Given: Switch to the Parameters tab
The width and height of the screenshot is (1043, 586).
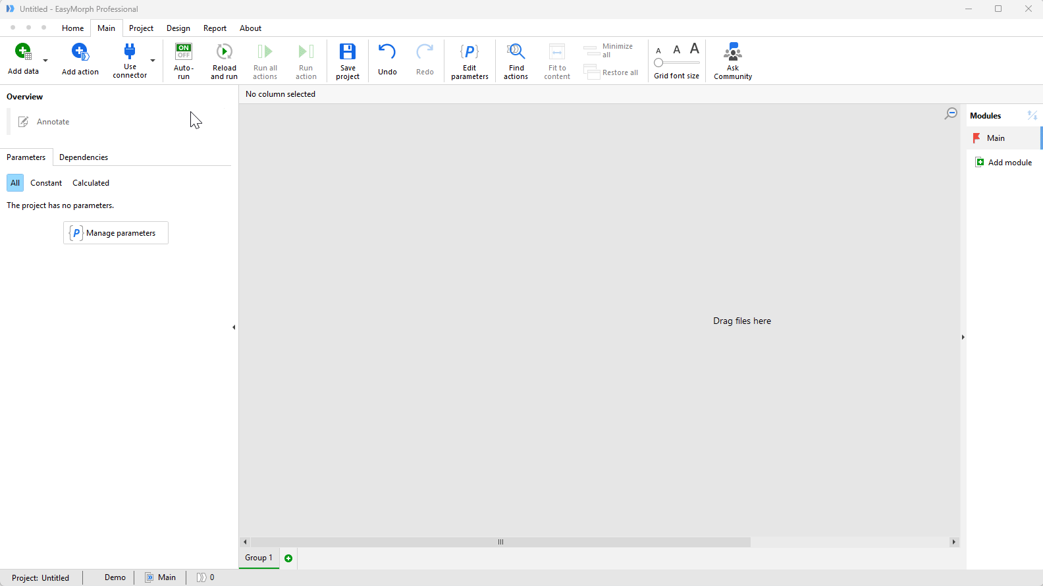Looking at the screenshot, I should point(26,157).
